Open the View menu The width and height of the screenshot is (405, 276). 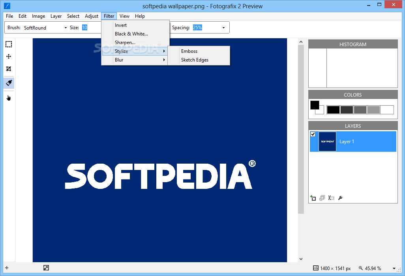(x=124, y=16)
